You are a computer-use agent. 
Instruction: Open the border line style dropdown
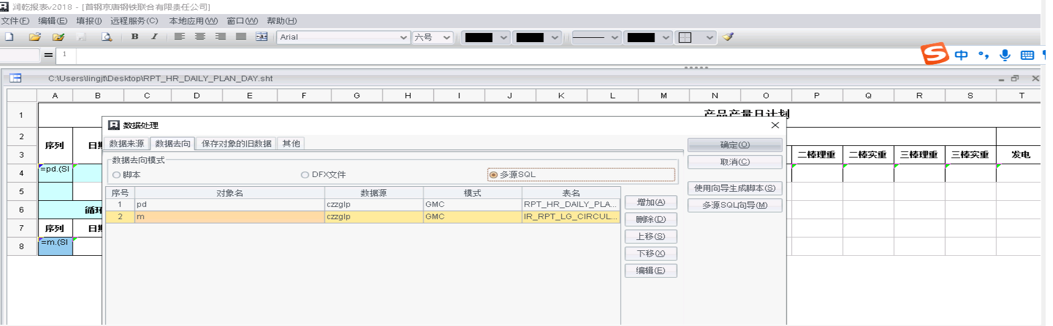[596, 37]
